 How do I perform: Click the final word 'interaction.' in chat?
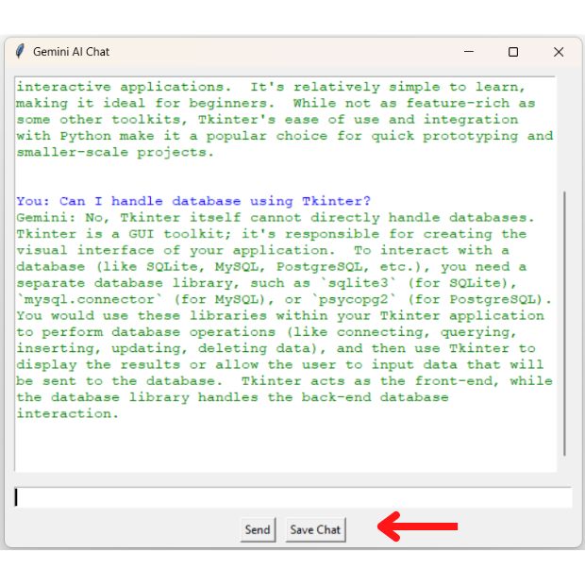point(68,413)
